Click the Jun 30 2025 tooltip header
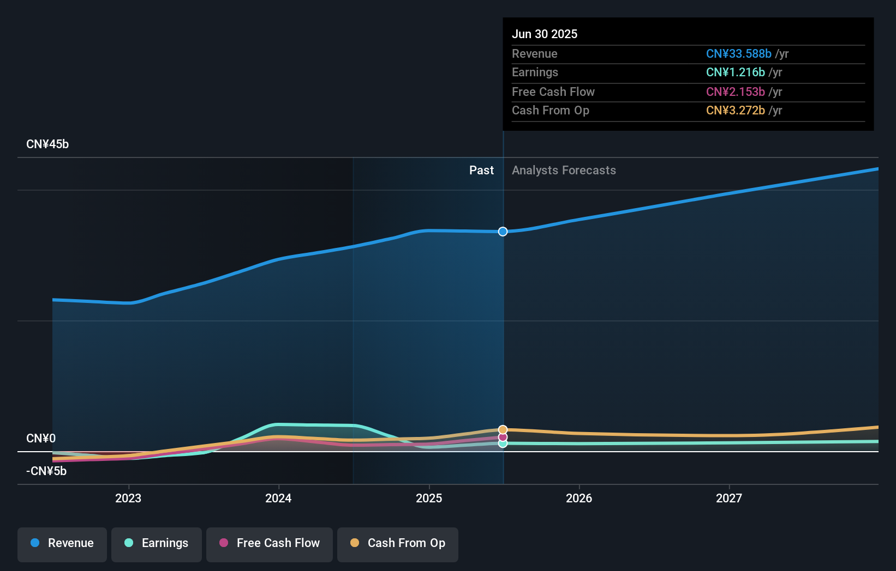 coord(545,34)
